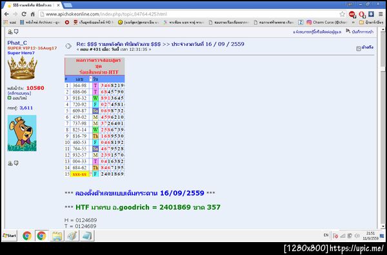
Task: Click the cyan F day cell beside 460-53
Action: pos(95,142)
